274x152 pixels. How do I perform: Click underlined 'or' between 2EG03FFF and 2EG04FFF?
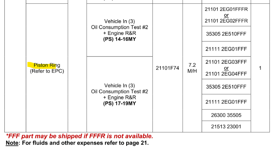point(226,68)
